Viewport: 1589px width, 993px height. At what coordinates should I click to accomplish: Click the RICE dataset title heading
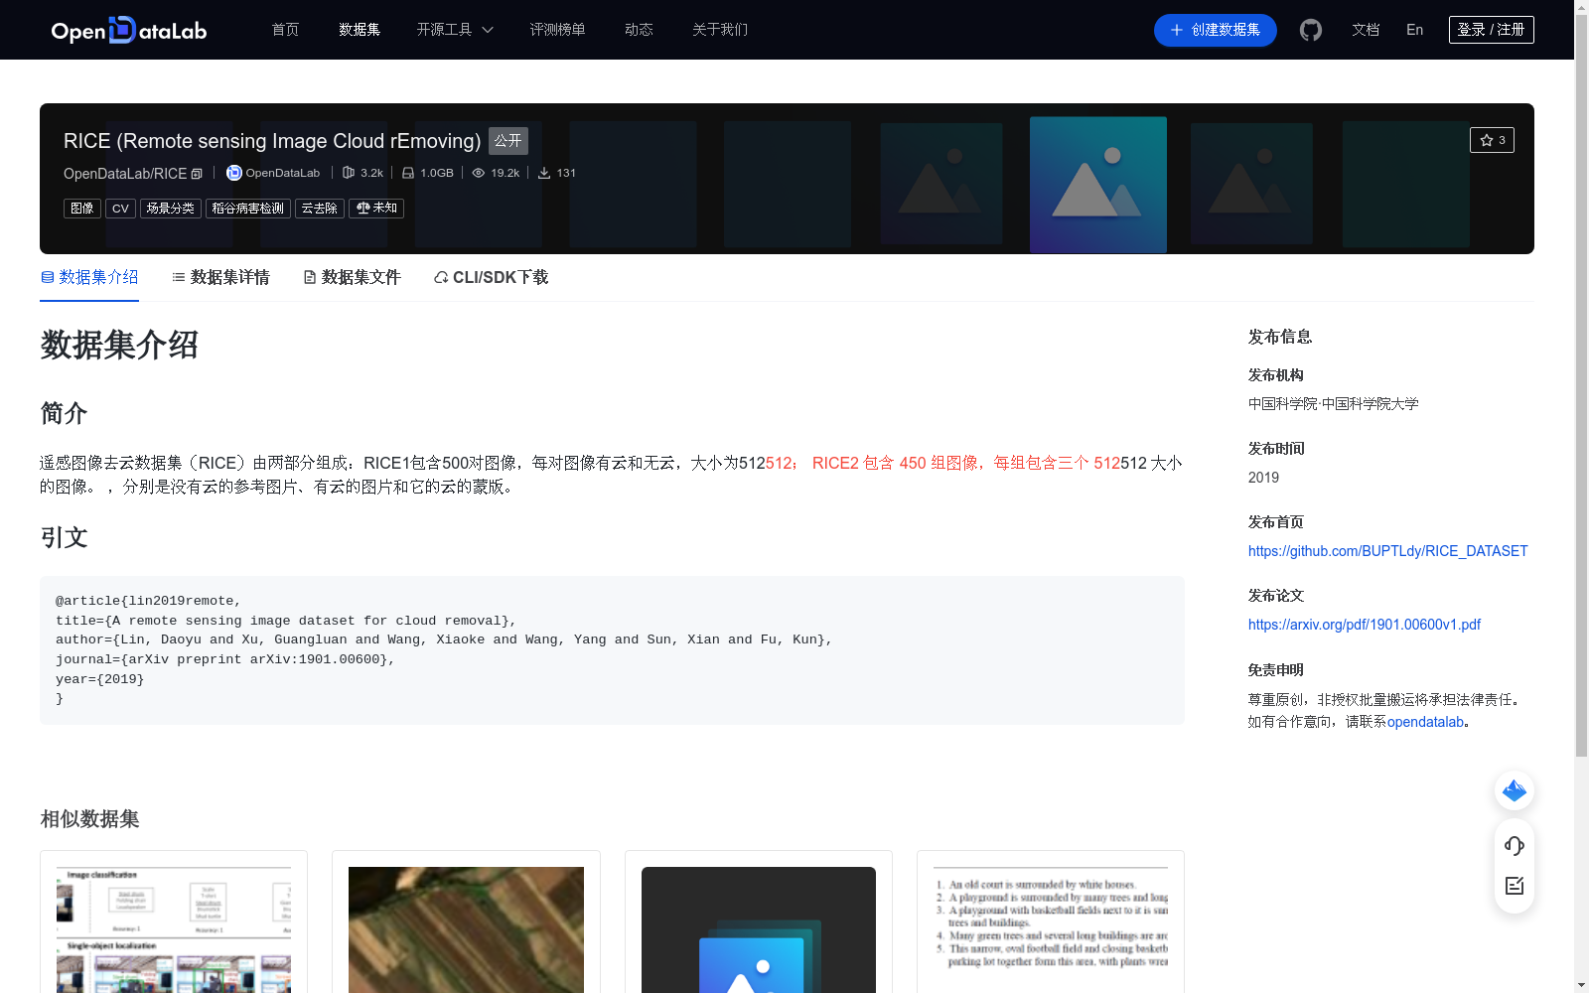pos(272,141)
